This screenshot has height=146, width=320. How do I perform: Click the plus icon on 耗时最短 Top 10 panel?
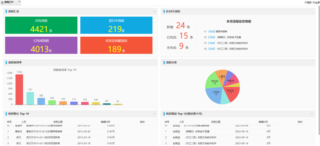(x=312, y=114)
